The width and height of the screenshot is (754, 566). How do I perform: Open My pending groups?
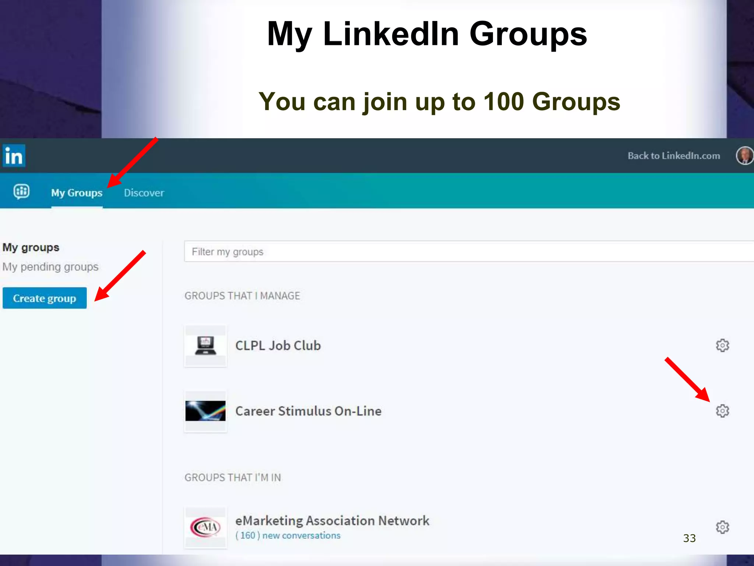point(50,266)
